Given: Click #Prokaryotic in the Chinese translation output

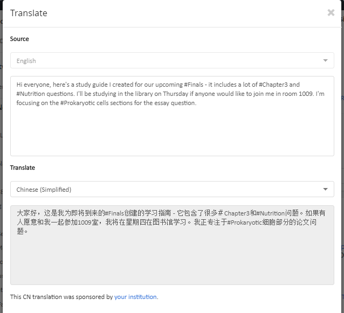Looking at the screenshot, I should coord(244,222).
